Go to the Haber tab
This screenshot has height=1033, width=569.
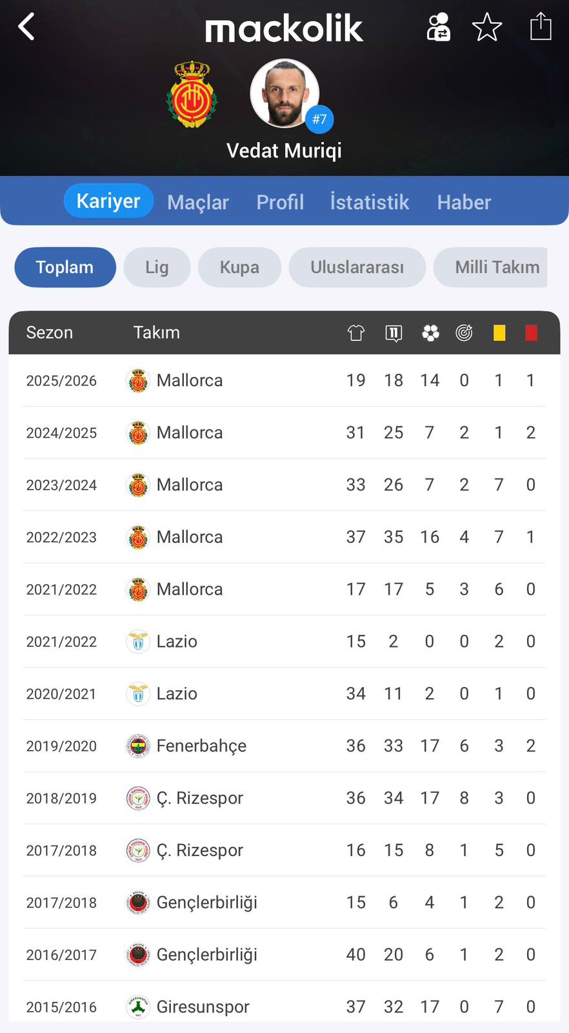[464, 202]
